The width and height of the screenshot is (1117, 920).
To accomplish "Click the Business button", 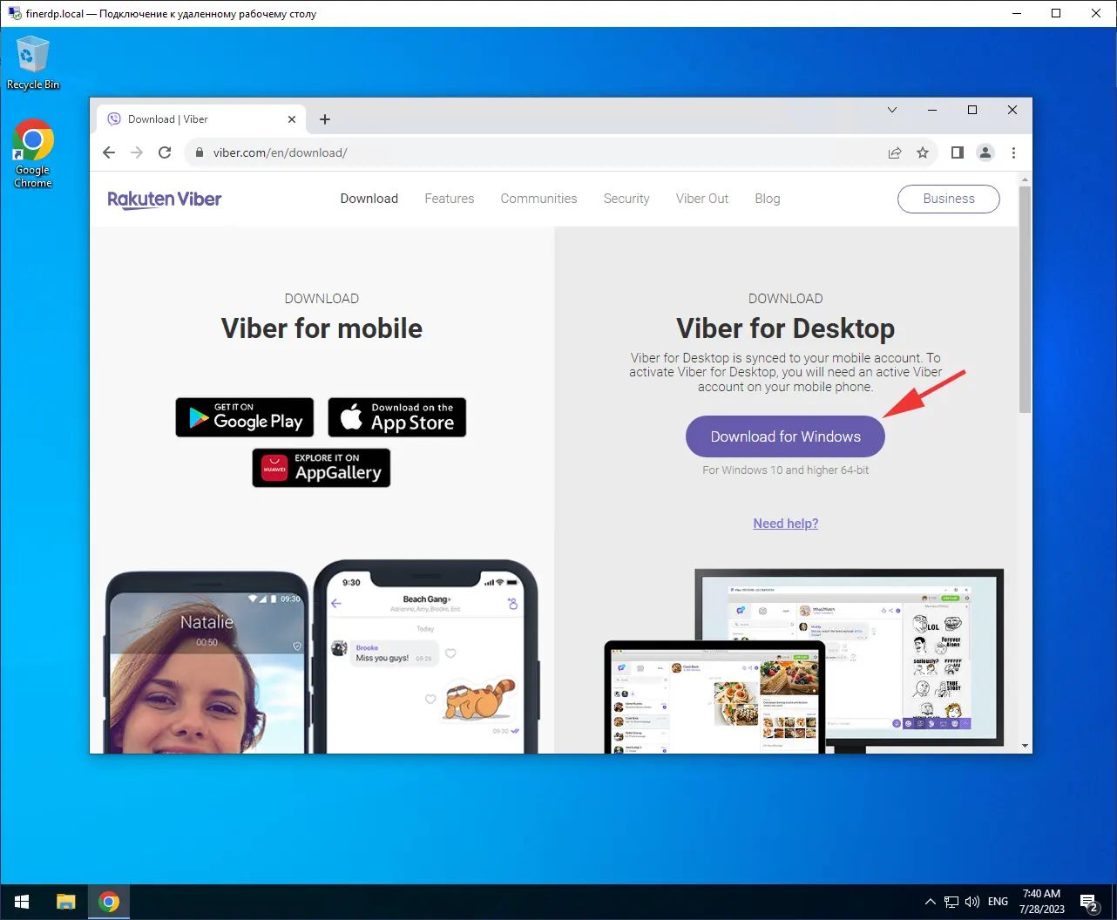I will tap(948, 199).
